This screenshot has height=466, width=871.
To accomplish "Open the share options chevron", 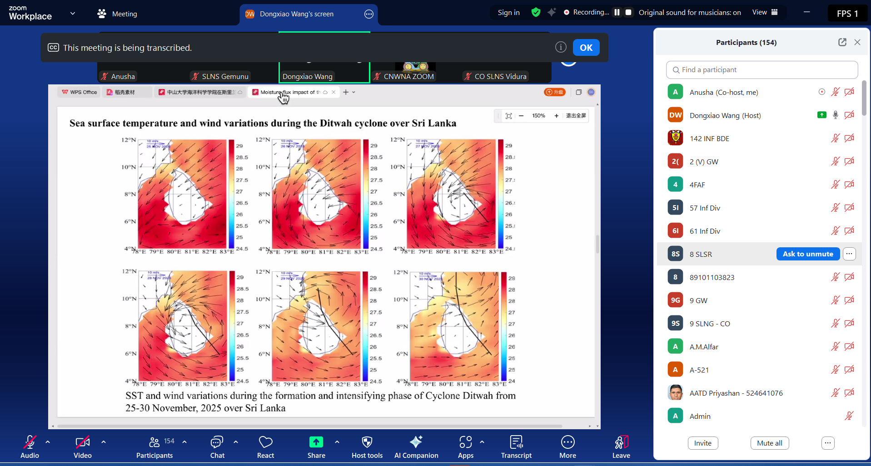I will 337,442.
